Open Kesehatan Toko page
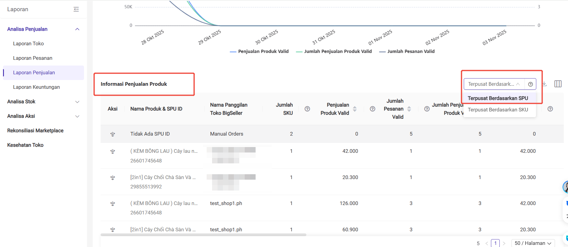 click(x=25, y=145)
